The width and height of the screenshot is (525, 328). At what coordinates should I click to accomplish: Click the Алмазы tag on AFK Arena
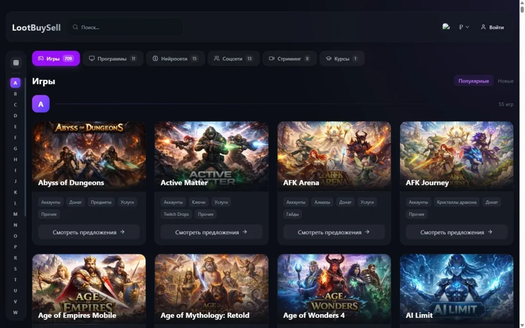[x=322, y=202]
